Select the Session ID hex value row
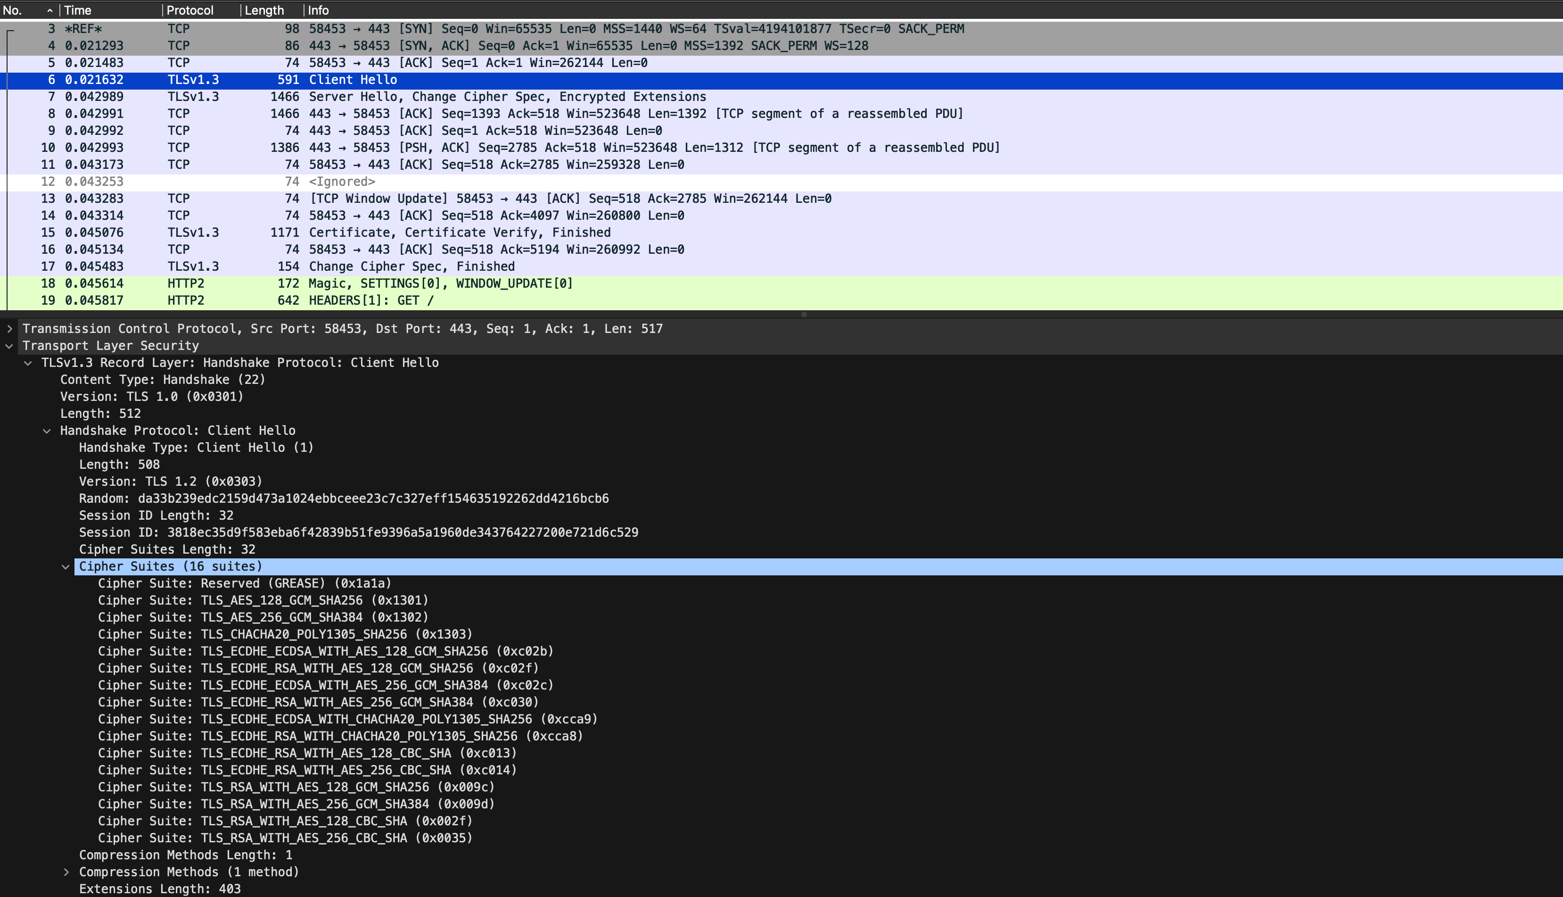 click(x=358, y=533)
